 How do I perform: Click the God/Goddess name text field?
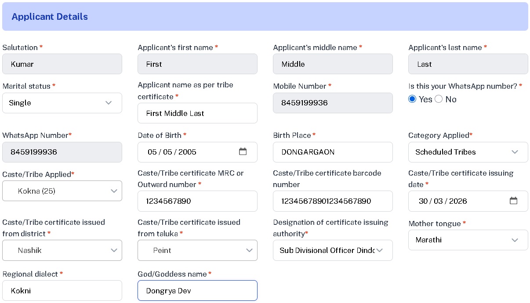pos(197,291)
